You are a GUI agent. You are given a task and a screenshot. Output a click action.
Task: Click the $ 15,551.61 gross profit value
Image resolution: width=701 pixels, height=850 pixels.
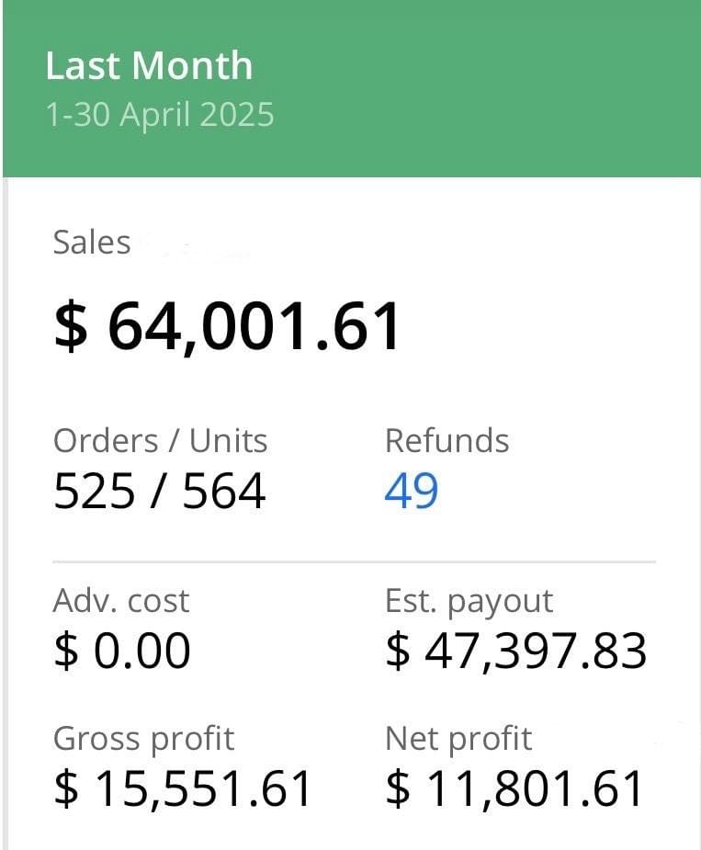tap(184, 788)
